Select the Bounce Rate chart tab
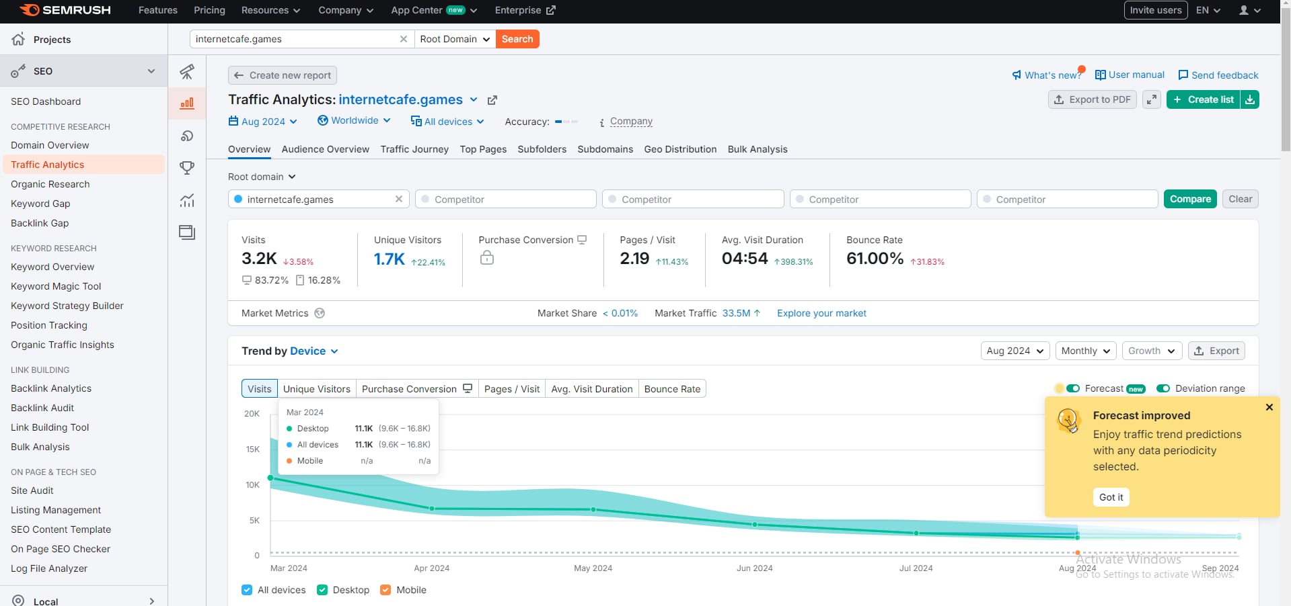The width and height of the screenshot is (1291, 606). [671, 389]
